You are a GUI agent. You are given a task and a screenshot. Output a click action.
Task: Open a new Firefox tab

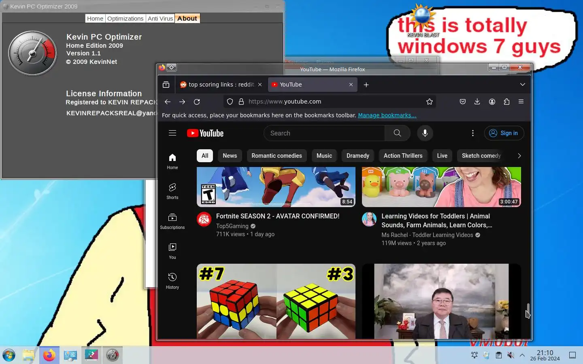point(366,85)
